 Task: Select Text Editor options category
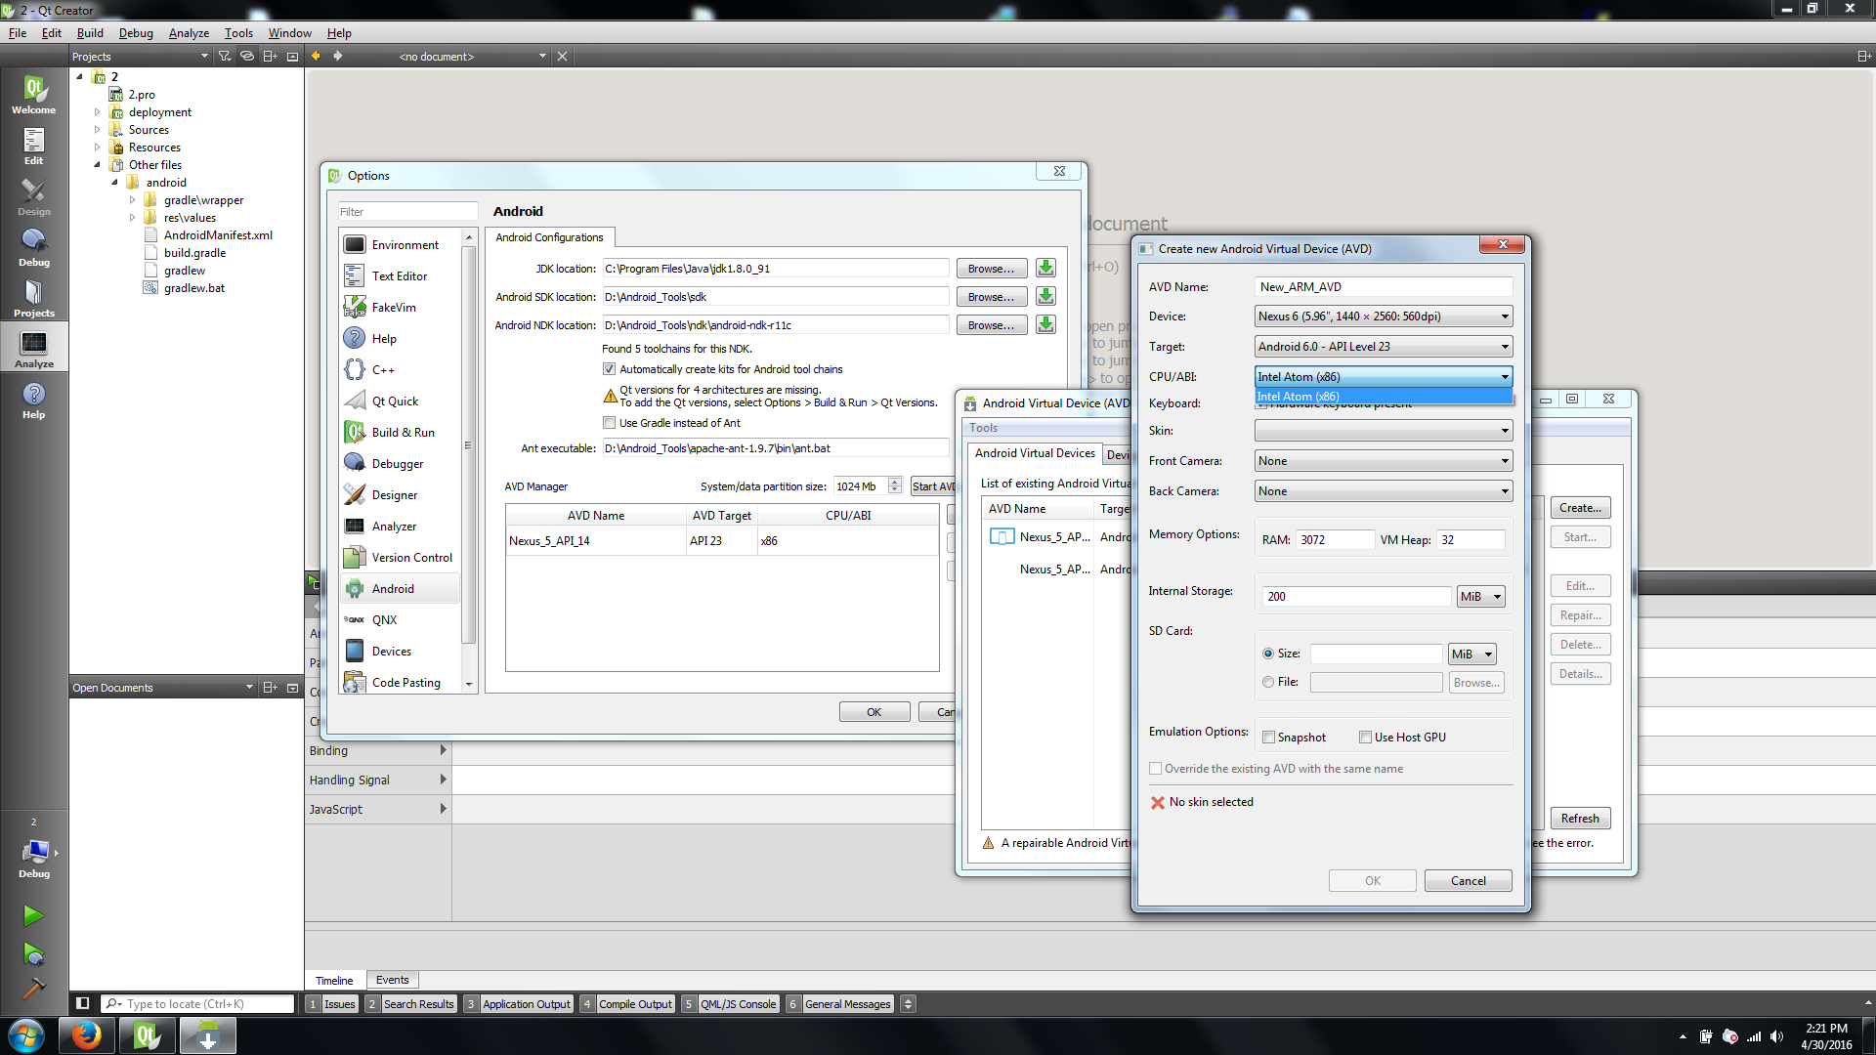click(x=401, y=276)
